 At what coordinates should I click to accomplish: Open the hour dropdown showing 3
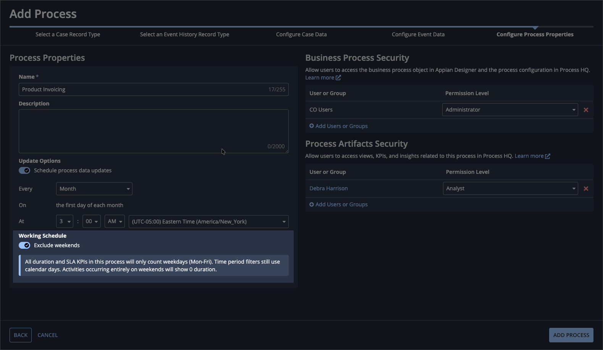[x=65, y=222]
